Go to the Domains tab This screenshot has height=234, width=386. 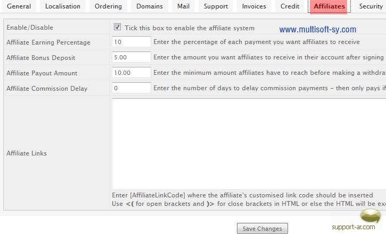150,7
